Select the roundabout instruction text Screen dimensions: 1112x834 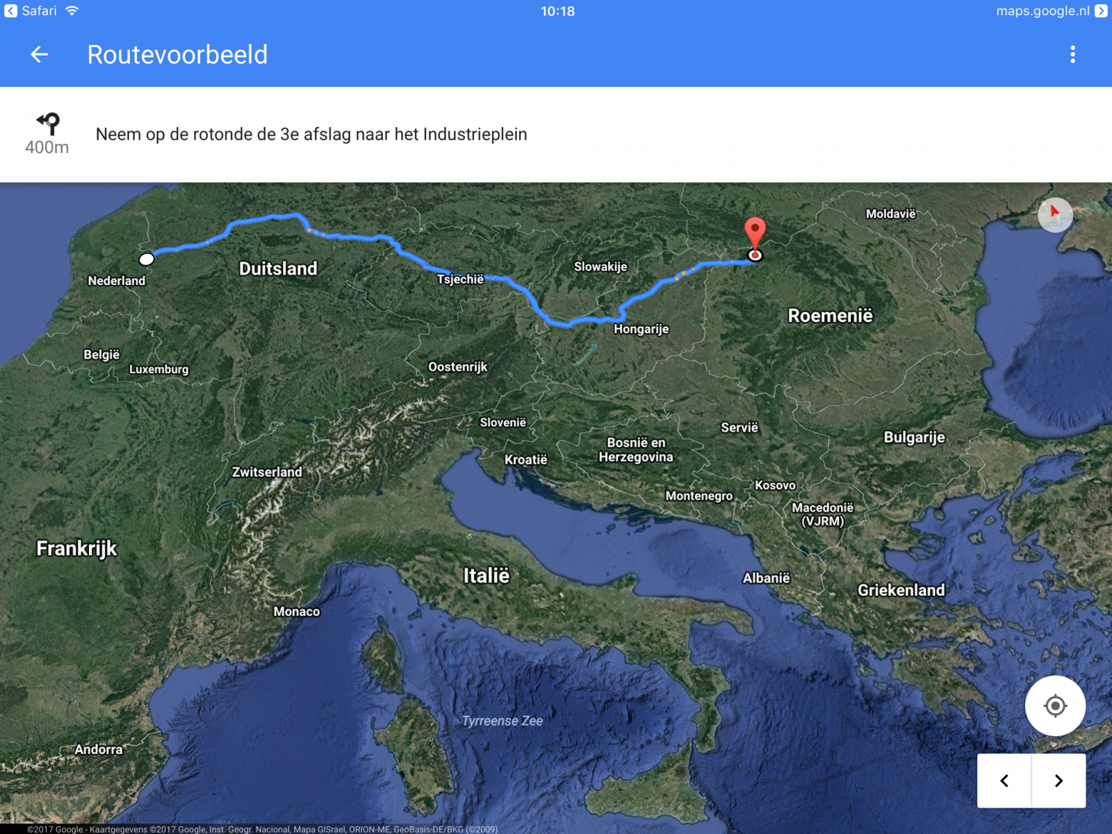[311, 134]
